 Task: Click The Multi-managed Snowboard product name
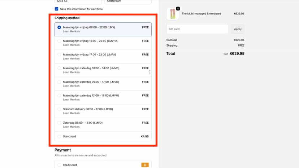[x=201, y=14]
